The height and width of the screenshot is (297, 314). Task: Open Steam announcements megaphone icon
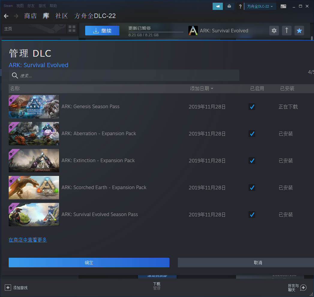[x=217, y=6]
